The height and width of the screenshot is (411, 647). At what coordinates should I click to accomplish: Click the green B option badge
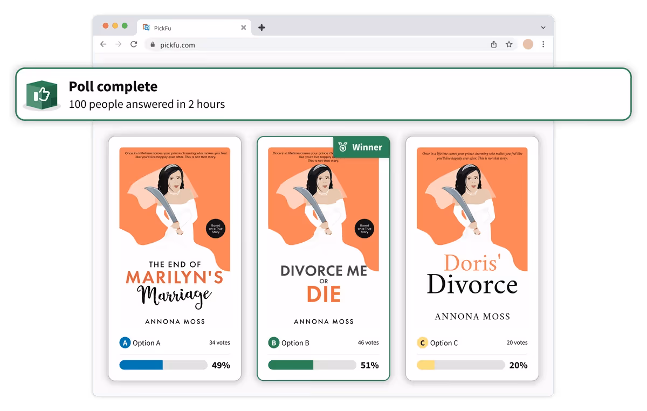(x=274, y=342)
